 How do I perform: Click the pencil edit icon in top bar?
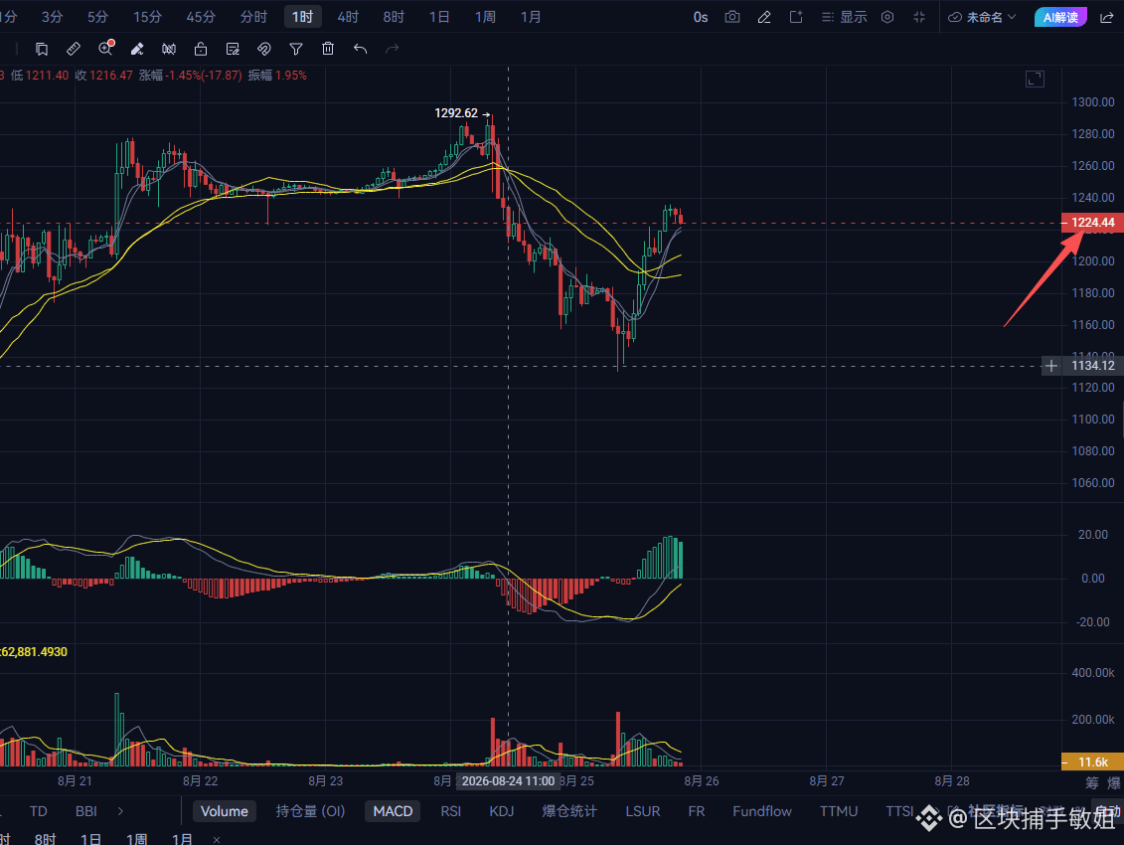(764, 17)
